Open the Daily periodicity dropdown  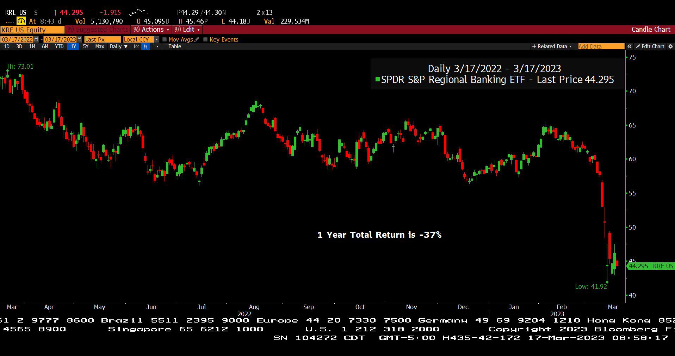pyautogui.click(x=119, y=46)
